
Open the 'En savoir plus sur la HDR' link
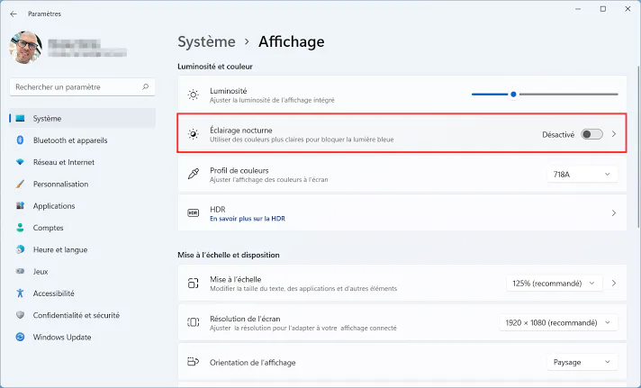(248, 219)
